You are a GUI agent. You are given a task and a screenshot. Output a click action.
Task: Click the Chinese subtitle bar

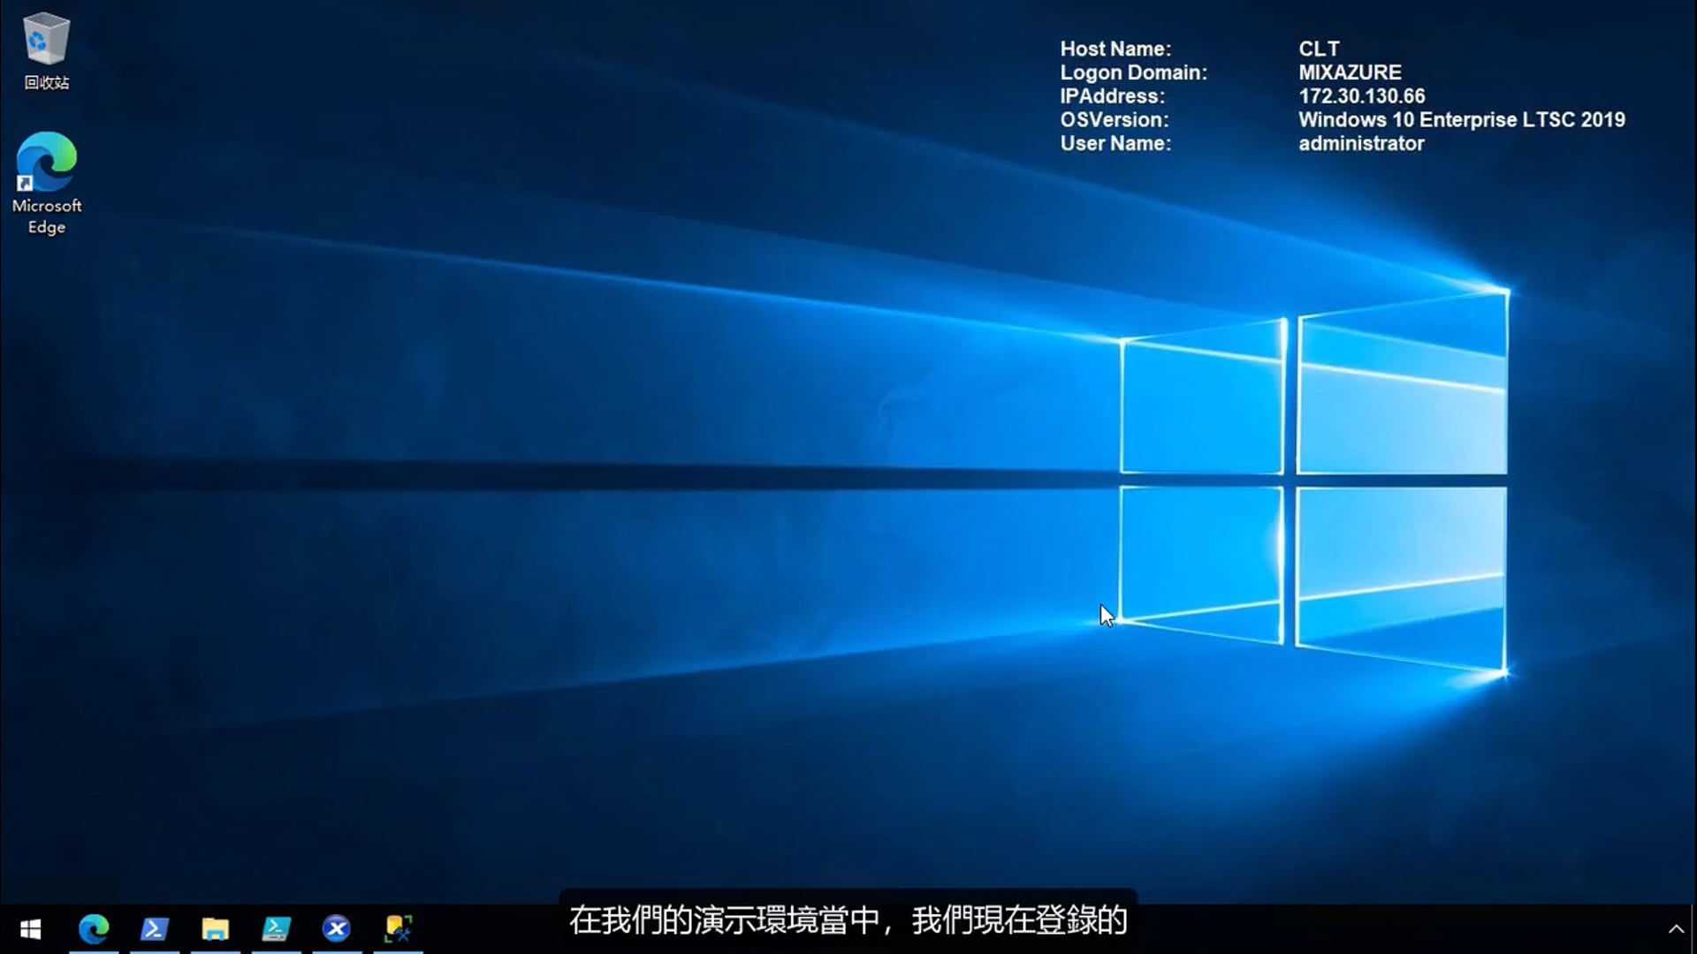[847, 920]
